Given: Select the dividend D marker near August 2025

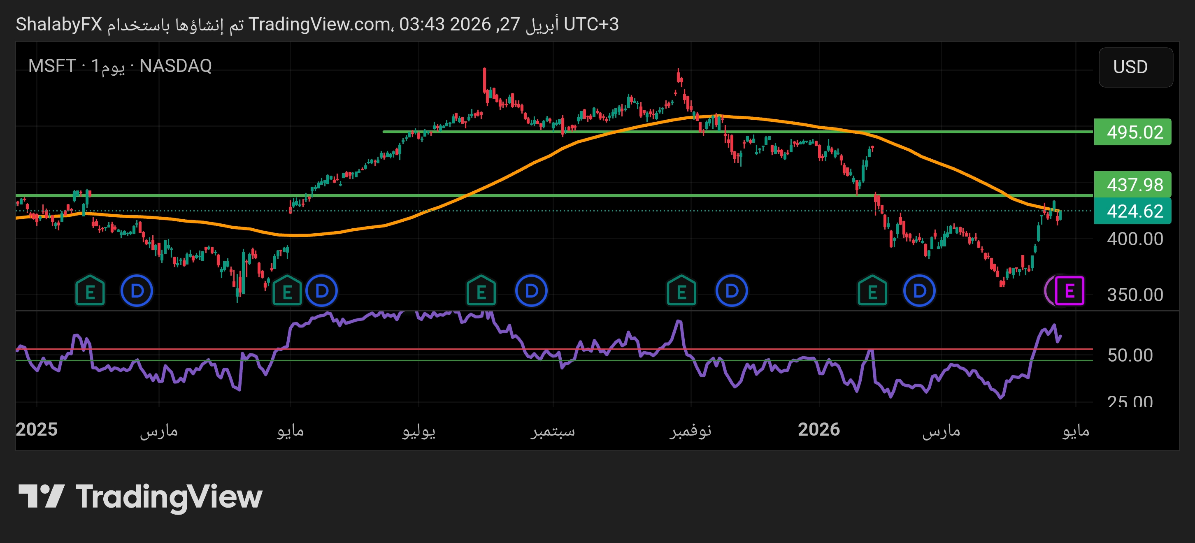Looking at the screenshot, I should pyautogui.click(x=531, y=291).
